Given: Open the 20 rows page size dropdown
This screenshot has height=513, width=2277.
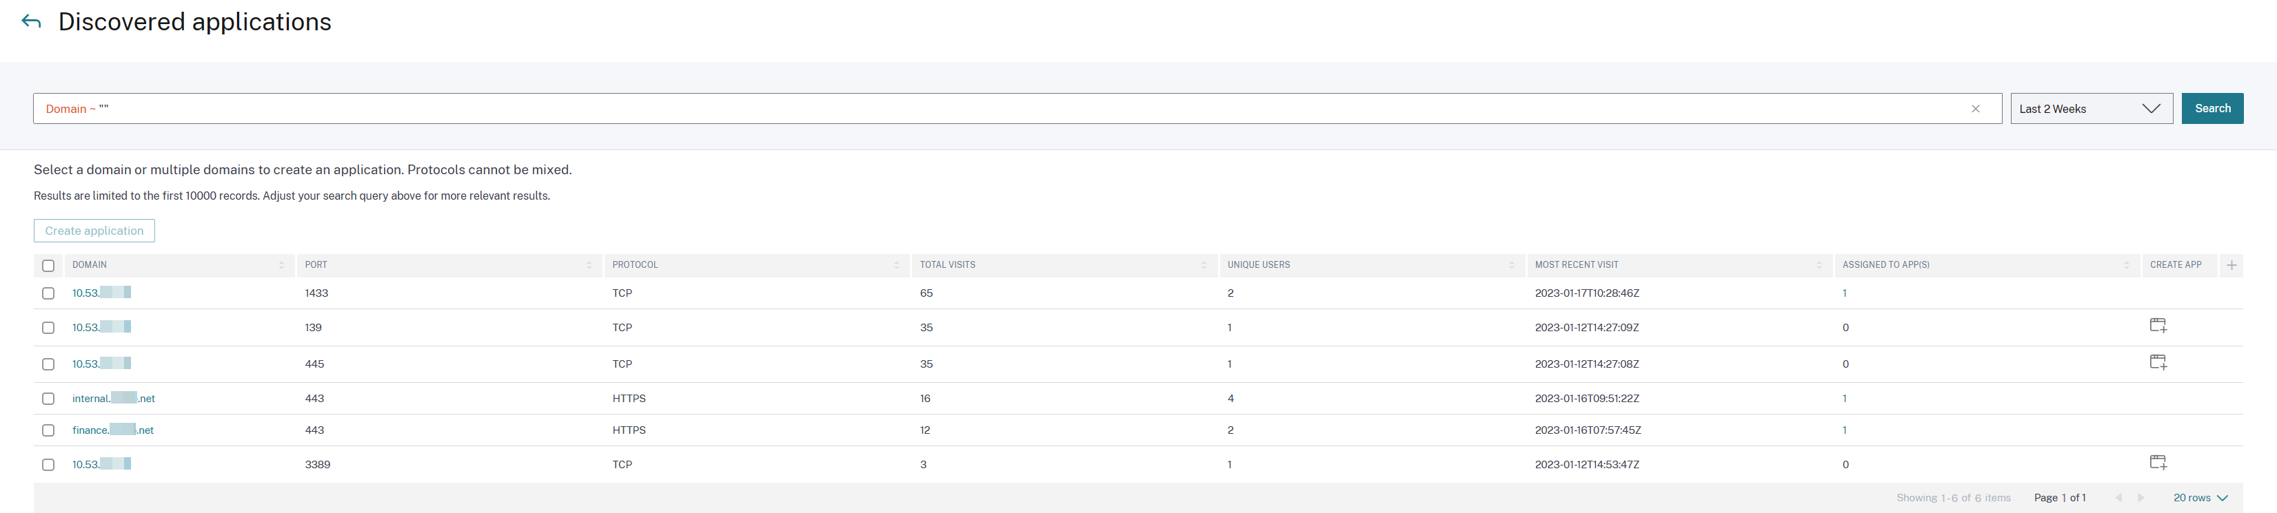Looking at the screenshot, I should (x=2200, y=498).
